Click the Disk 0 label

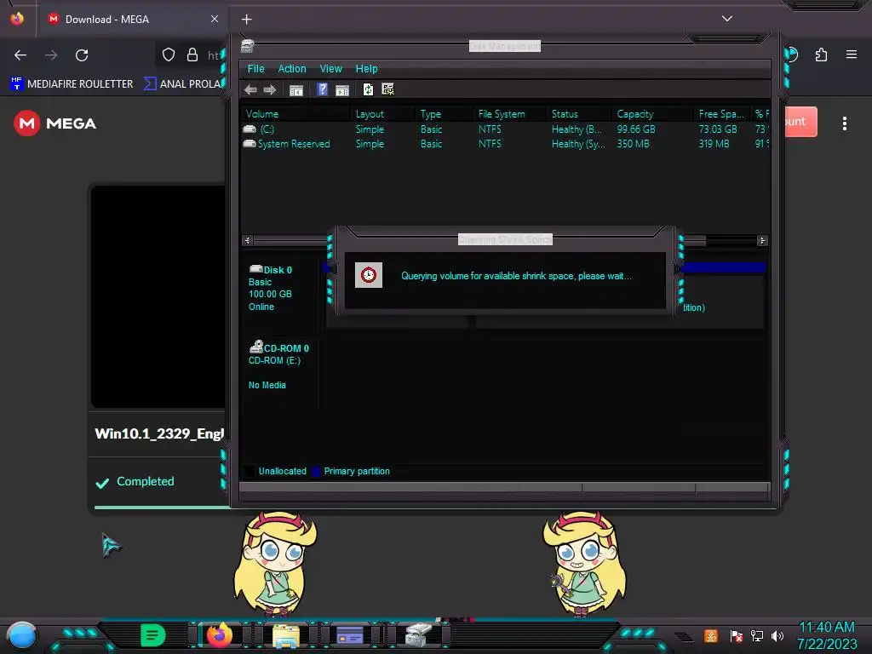point(278,270)
